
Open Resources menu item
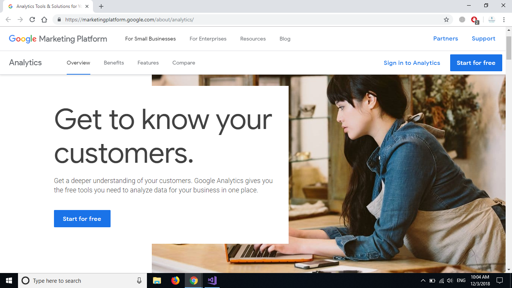pyautogui.click(x=253, y=39)
